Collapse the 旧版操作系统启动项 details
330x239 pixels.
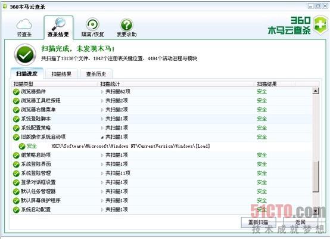tap(102, 137)
